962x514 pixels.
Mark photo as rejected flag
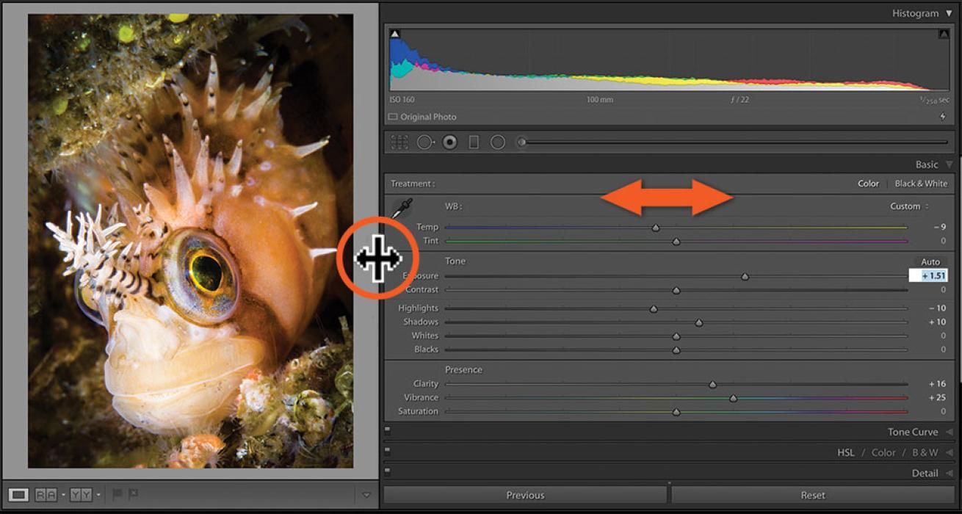pos(134,495)
